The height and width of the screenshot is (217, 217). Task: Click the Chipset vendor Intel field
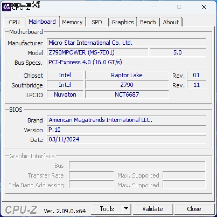point(65,75)
